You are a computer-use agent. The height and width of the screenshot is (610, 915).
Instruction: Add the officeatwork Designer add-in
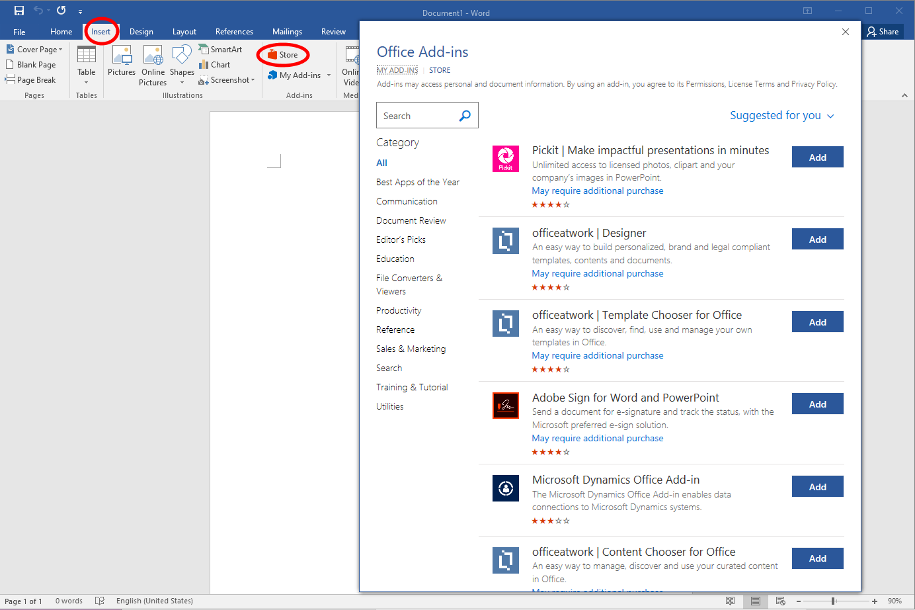pos(818,240)
